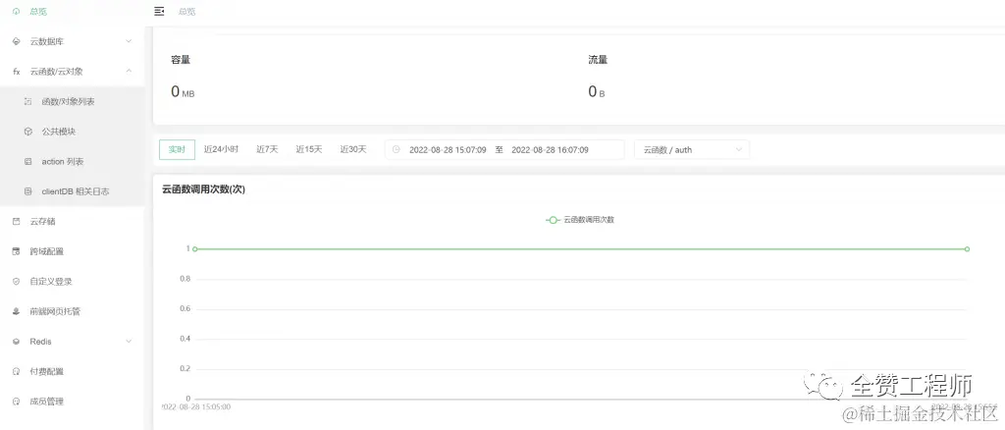Click the Redis icon in sidebar
The width and height of the screenshot is (1005, 430).
pyautogui.click(x=16, y=342)
